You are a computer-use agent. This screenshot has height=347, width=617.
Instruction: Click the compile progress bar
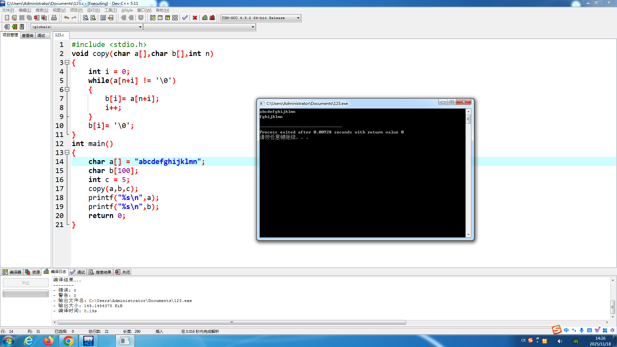(x=26, y=293)
